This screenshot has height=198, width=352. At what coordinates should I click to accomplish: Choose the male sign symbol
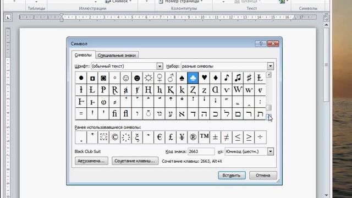(x=170, y=78)
